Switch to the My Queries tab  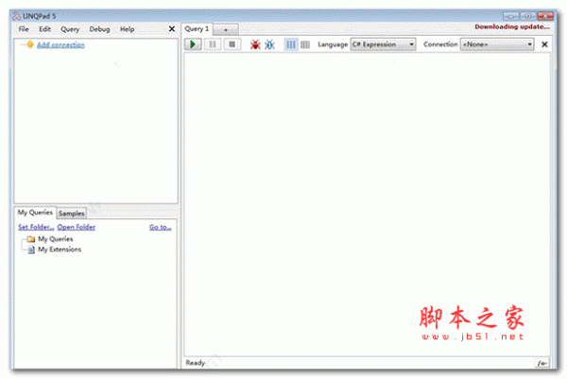[x=35, y=213]
